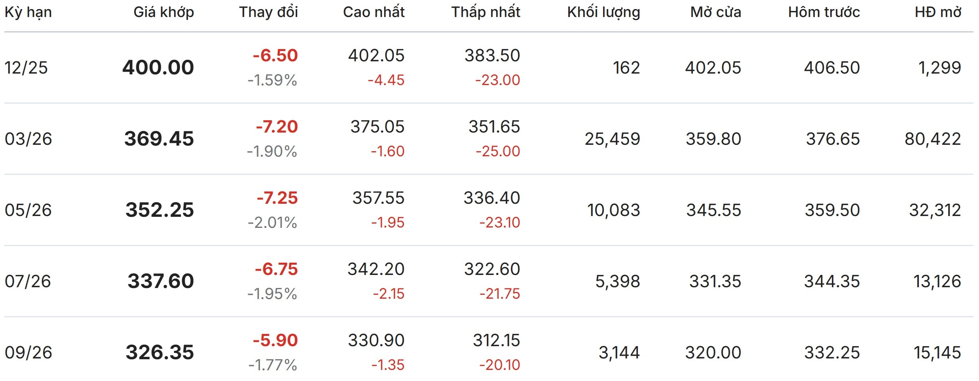The width and height of the screenshot is (979, 381).
Task: Select the 12/25 contract term
Action: 26,68
